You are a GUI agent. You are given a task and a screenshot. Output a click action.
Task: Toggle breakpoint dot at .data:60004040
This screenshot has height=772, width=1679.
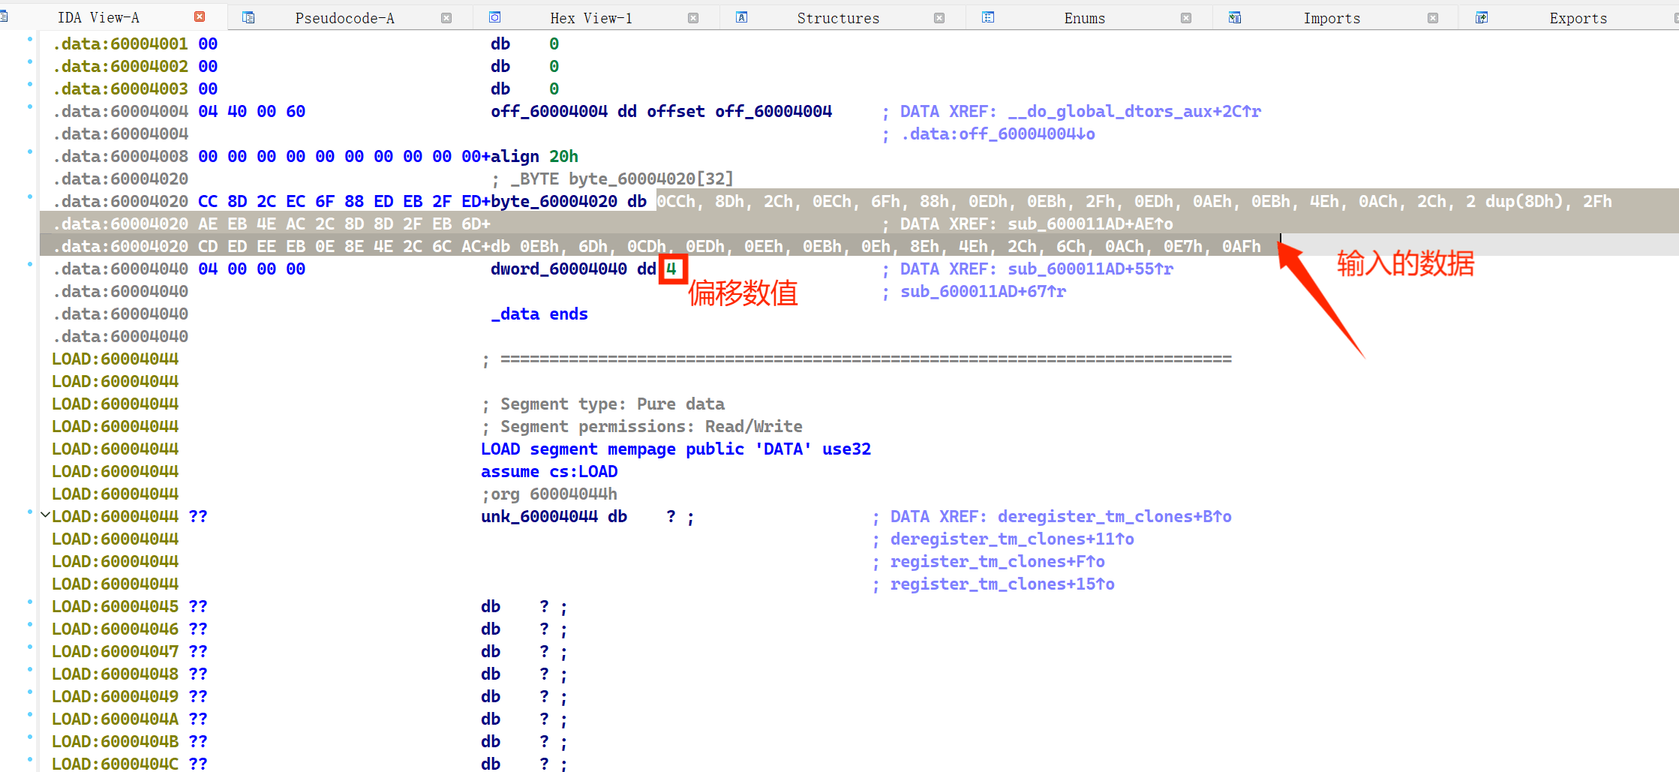(x=30, y=264)
